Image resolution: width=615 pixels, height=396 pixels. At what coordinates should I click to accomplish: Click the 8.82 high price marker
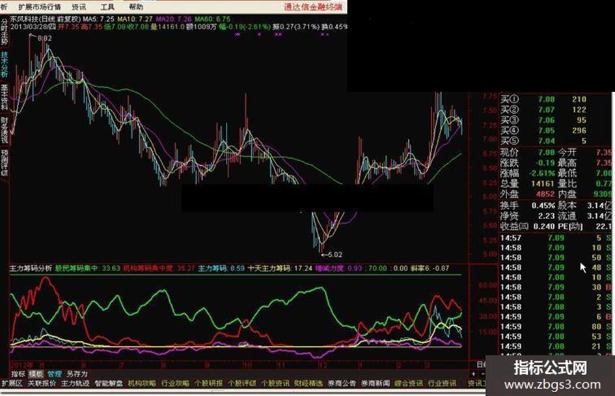click(45, 38)
